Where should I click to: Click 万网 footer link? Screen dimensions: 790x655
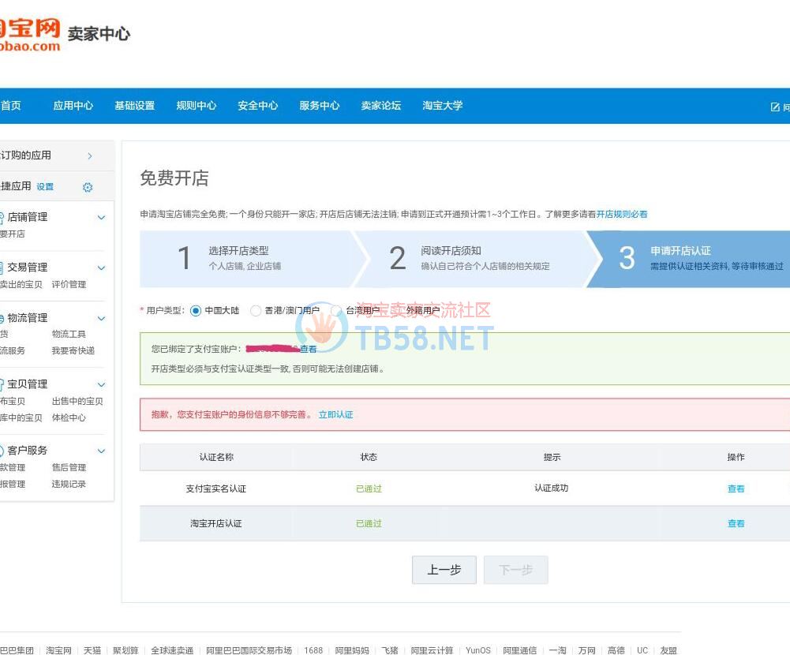586,650
